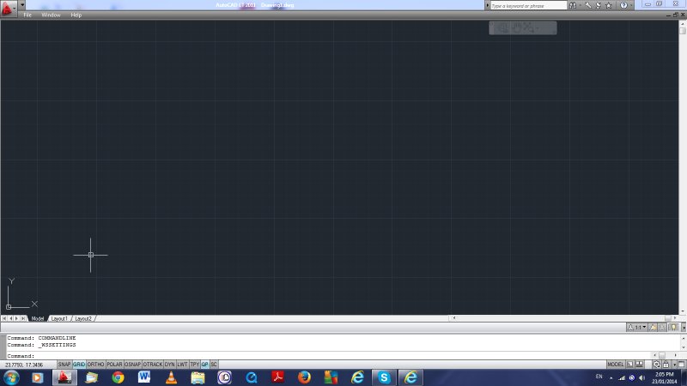Viewport: 687px width, 386px height.
Task: Toggle OSNAP in status bar
Action: point(132,364)
